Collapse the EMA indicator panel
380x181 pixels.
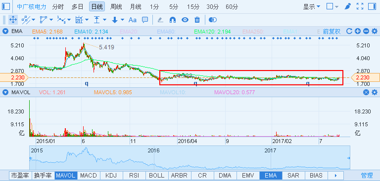coord(5,31)
